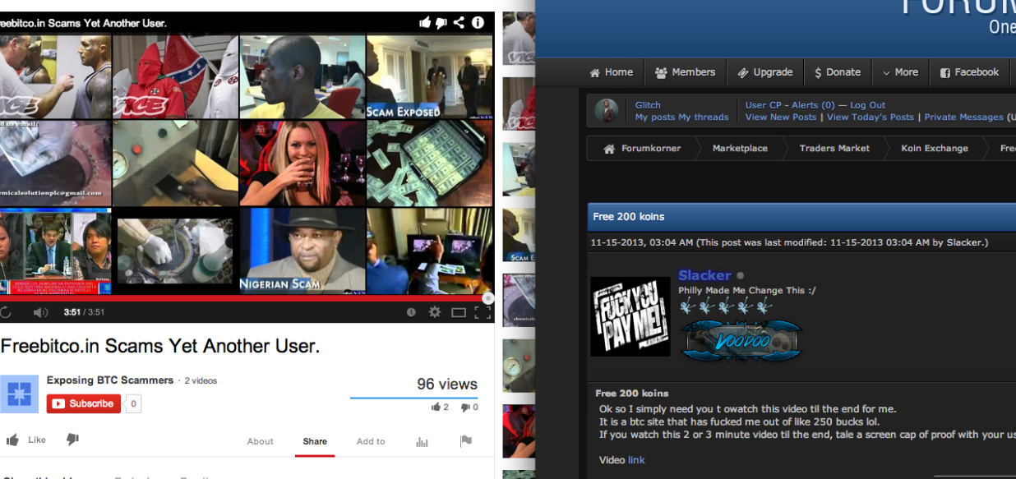Open Private Messages link
Screen dimensions: 1016x479
point(963,117)
